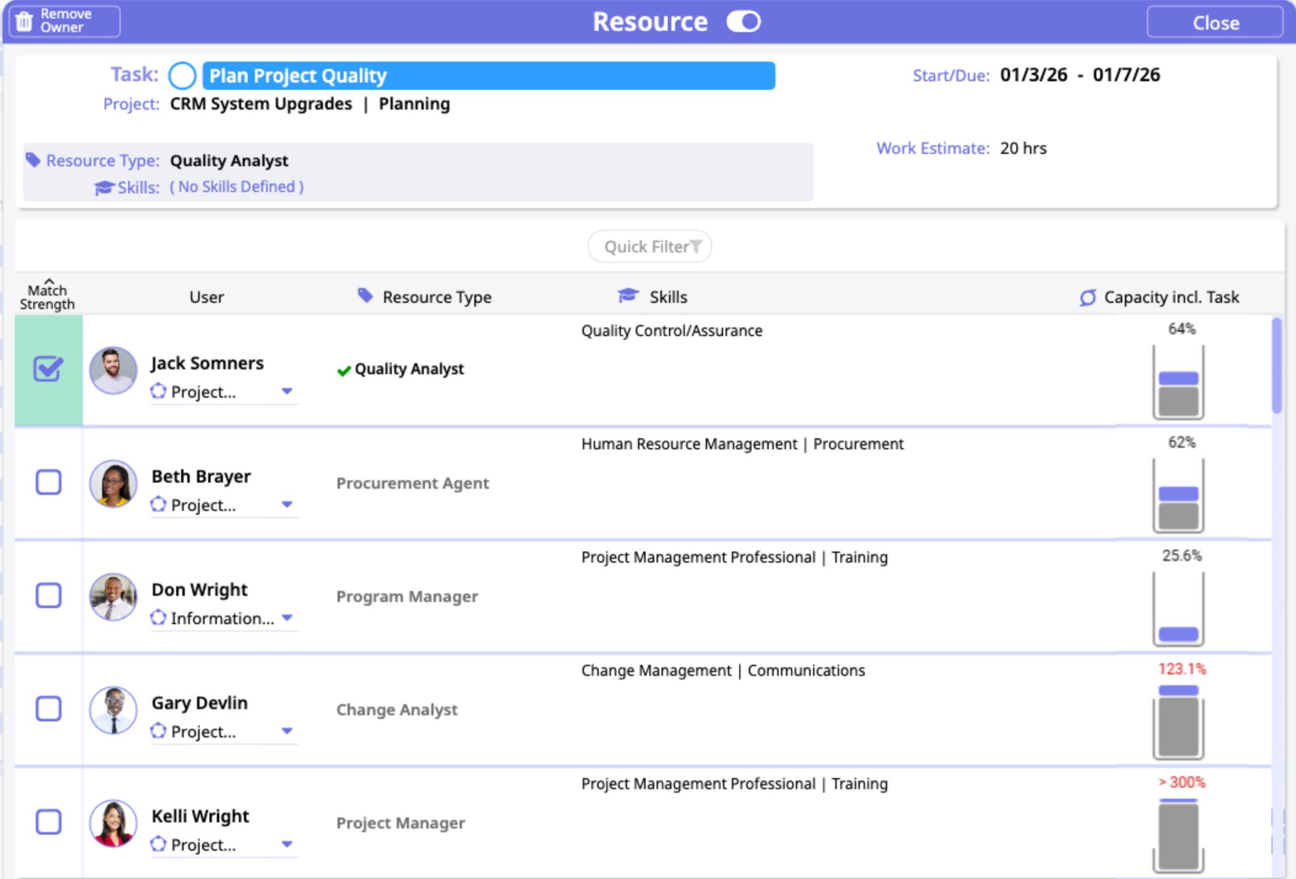Screen dimensions: 1296x879
Task: Open Kelli Wright's Project dropdown arrow
Action: click(287, 844)
